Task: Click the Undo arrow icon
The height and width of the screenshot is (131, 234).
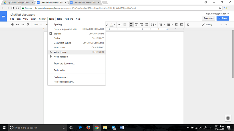Action: (x=18, y=25)
